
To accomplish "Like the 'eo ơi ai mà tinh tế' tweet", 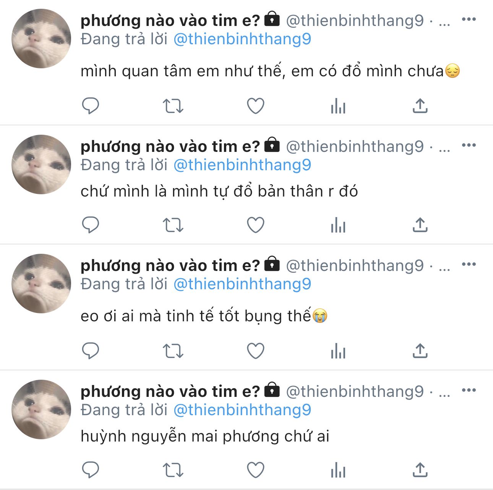I will coord(256,351).
